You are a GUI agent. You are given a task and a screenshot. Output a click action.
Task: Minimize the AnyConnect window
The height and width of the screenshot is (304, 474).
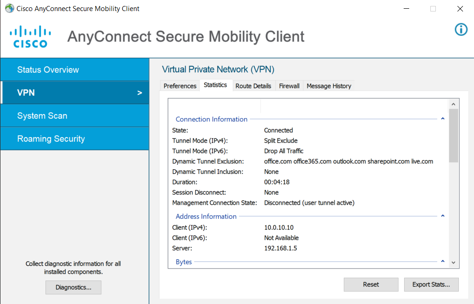click(406, 8)
